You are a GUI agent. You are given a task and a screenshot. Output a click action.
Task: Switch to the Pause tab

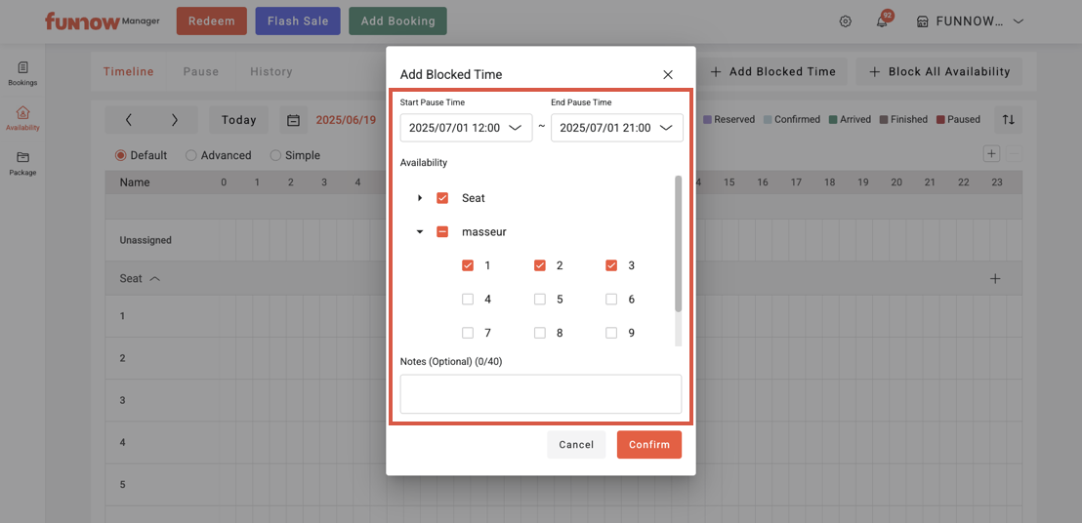[x=201, y=71]
